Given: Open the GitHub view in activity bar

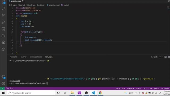Looking at the screenshot, I should (3, 42).
